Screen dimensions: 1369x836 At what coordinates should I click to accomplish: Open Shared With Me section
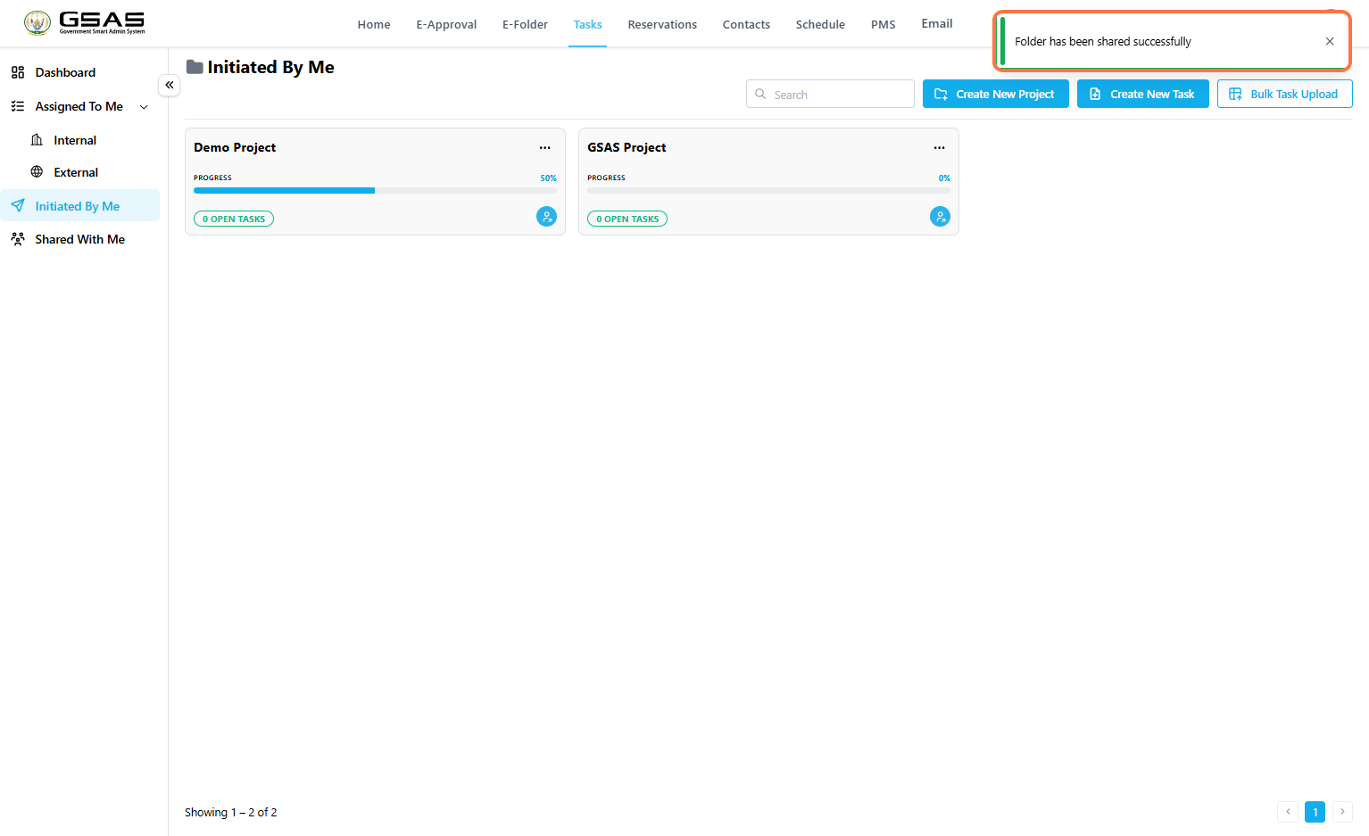(79, 239)
